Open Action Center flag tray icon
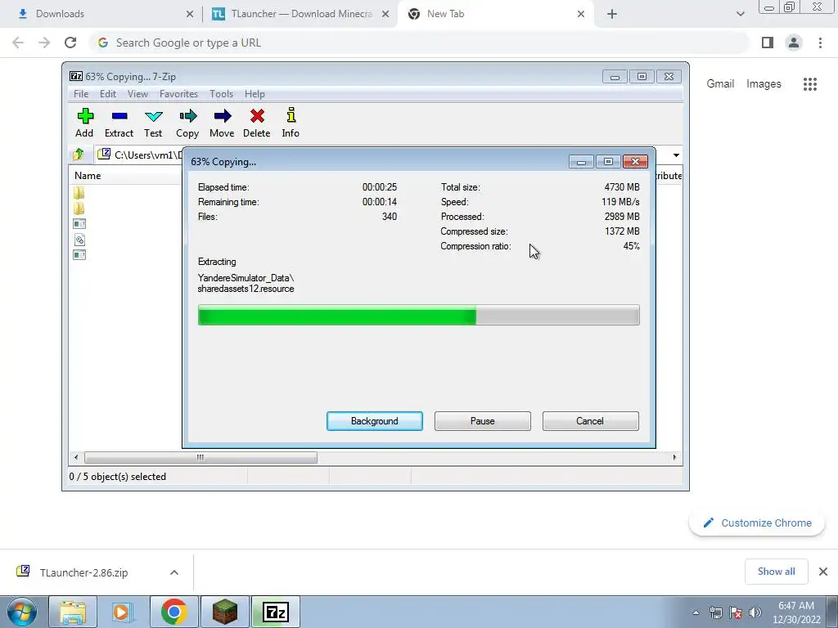Image resolution: width=838 pixels, height=628 pixels. click(736, 612)
